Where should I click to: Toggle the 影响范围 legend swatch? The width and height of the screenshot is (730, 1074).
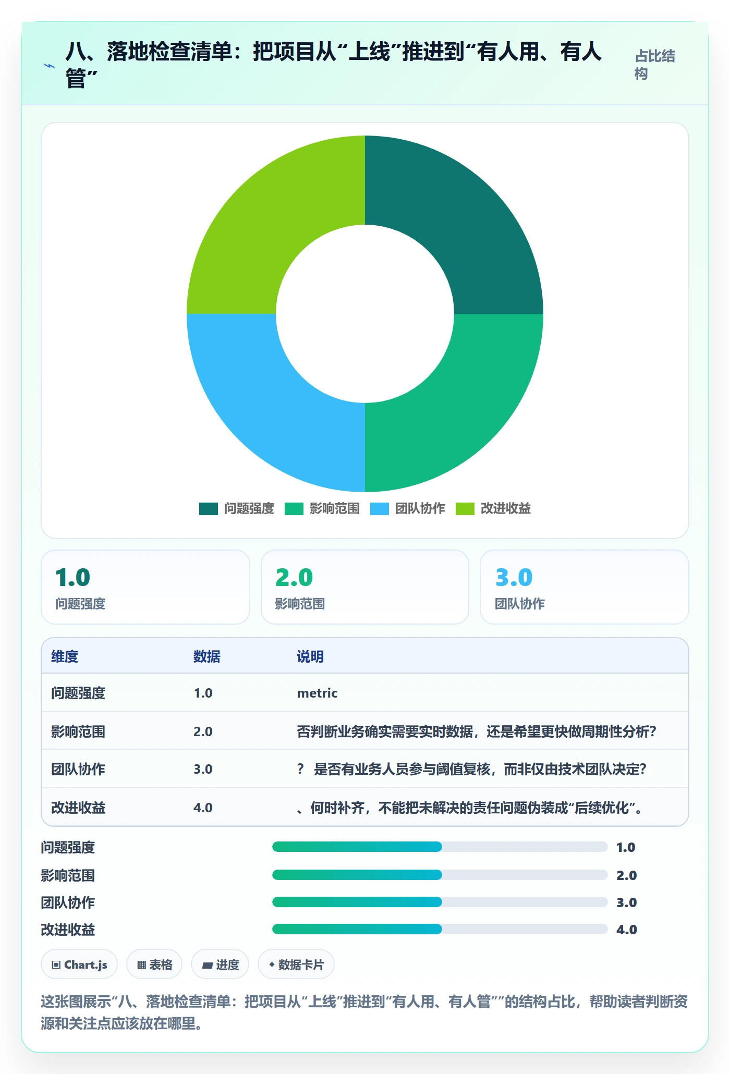[x=294, y=508]
